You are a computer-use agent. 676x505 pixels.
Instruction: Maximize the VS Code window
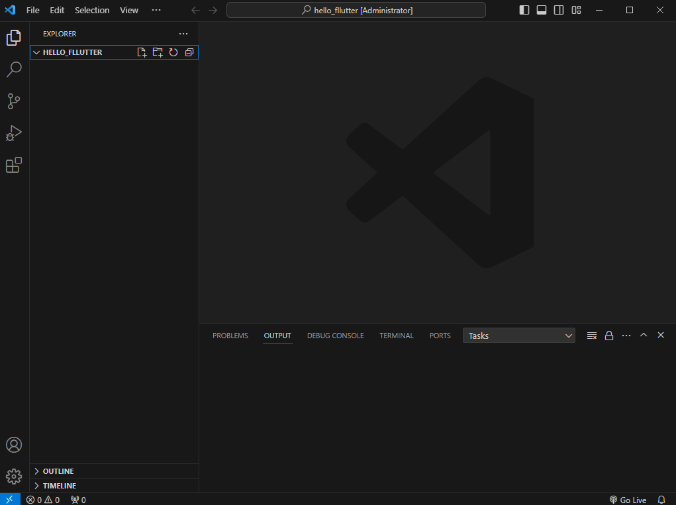click(630, 11)
